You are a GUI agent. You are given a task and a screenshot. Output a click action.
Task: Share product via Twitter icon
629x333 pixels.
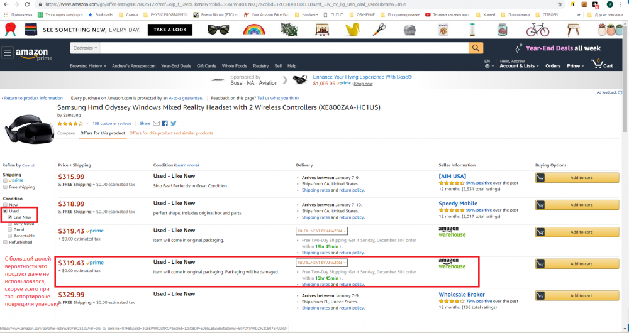(x=173, y=123)
